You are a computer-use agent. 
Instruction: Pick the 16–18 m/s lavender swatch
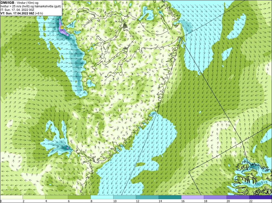click(193, 197)
